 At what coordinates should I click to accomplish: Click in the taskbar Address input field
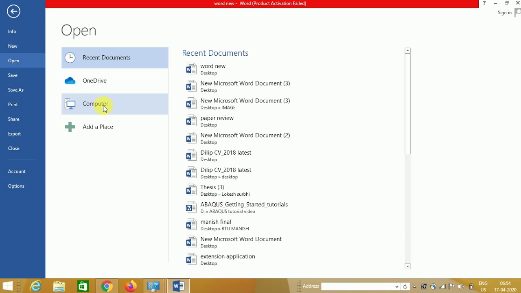coord(357,286)
